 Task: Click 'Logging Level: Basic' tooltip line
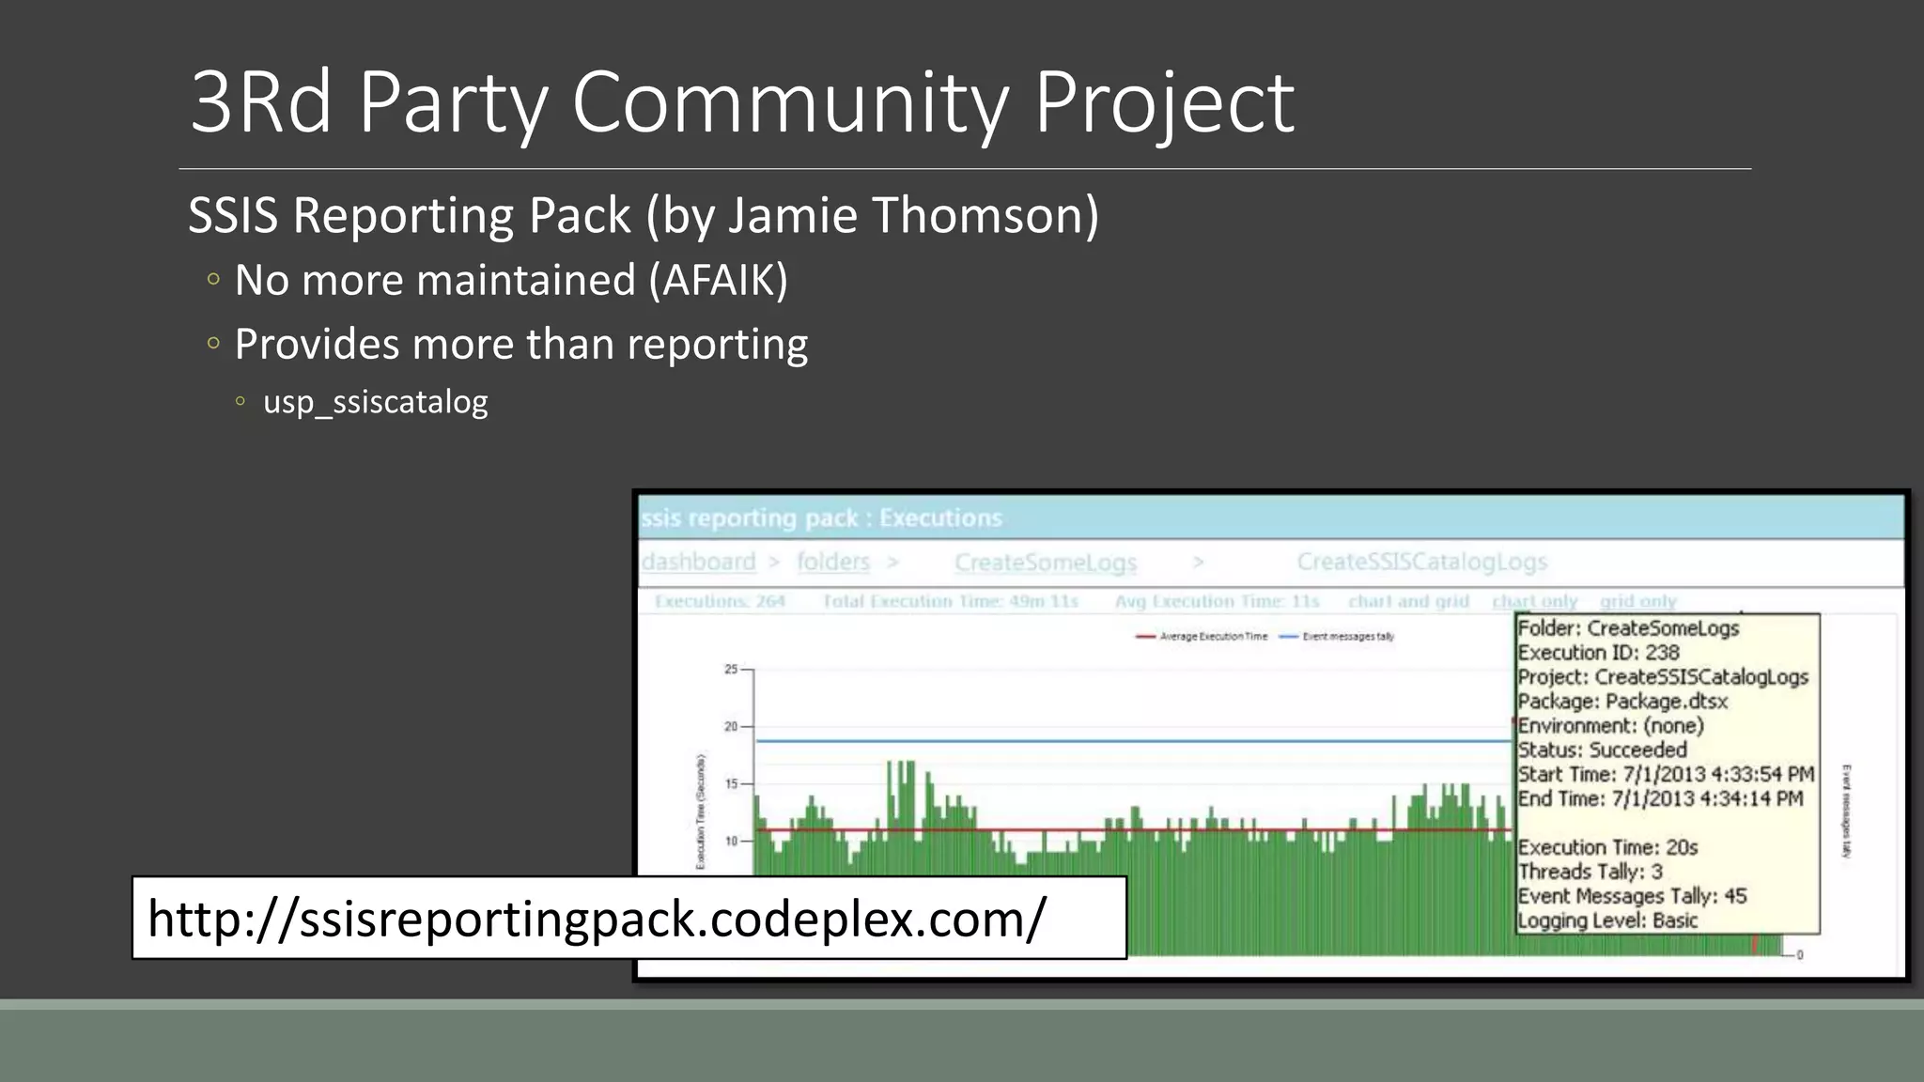coord(1607,921)
